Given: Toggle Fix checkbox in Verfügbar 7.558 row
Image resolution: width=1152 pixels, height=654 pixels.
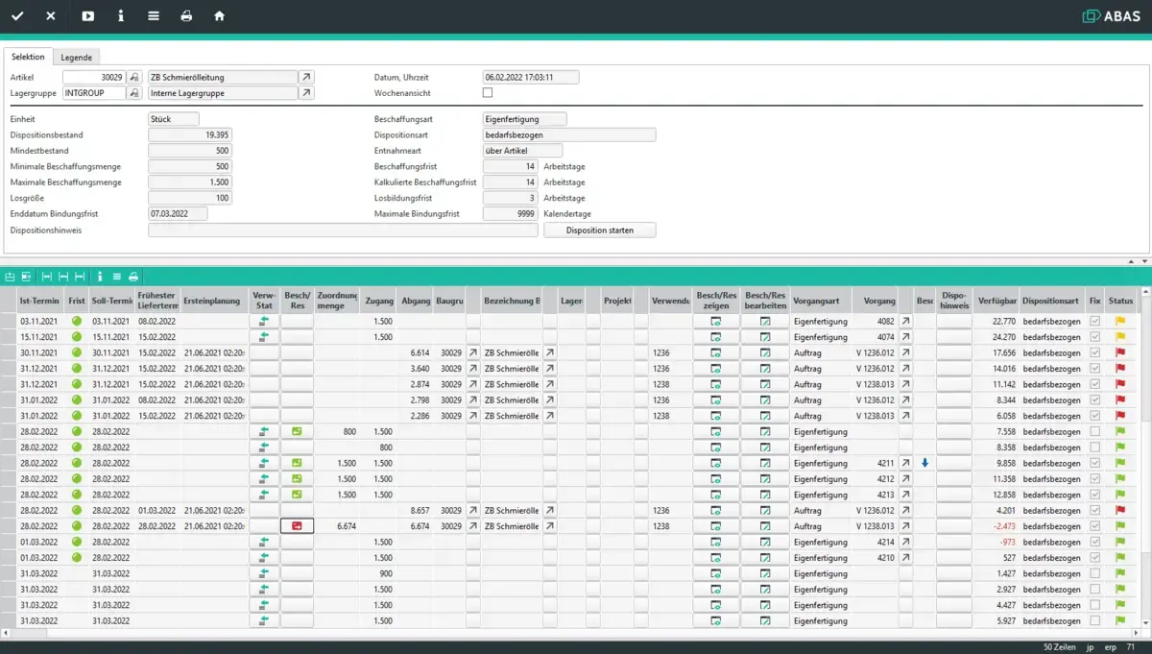Looking at the screenshot, I should [1095, 432].
